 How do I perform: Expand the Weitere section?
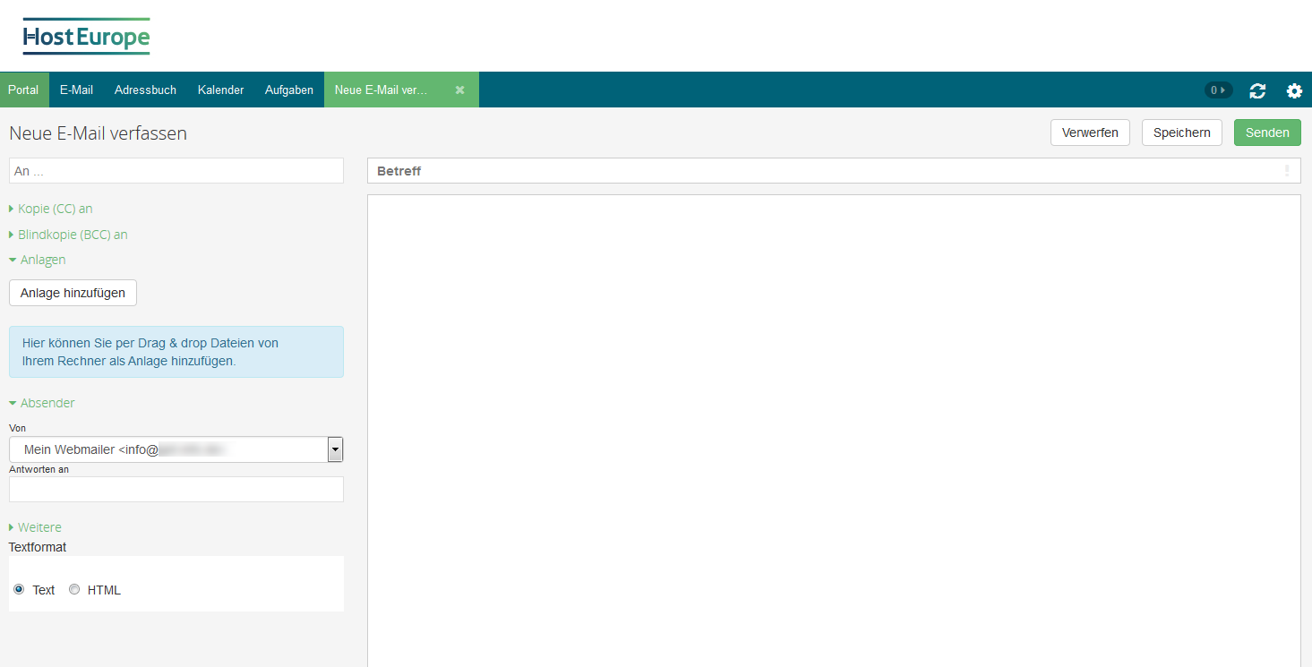tap(35, 526)
